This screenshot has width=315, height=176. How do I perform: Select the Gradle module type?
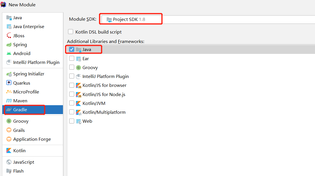[33, 110]
